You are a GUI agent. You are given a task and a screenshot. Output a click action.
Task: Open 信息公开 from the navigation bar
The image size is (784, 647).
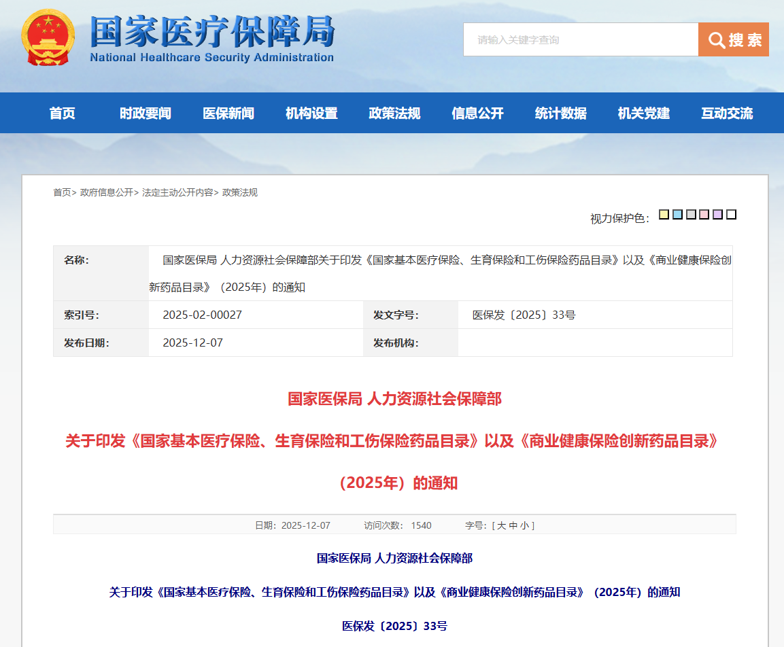(x=477, y=113)
